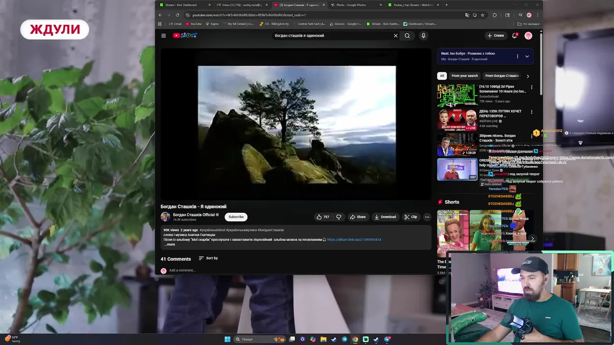Reload the page in Chrome

point(177,15)
